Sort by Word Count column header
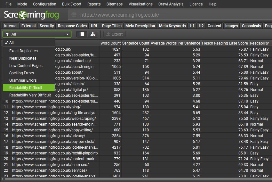The height and width of the screenshot is (182, 272). click(x=110, y=43)
